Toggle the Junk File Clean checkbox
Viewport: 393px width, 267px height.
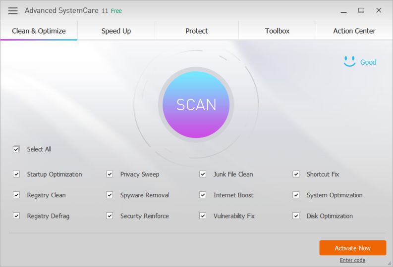[203, 174]
